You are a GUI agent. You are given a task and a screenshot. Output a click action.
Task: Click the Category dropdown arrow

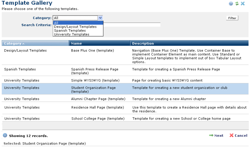[100, 18]
